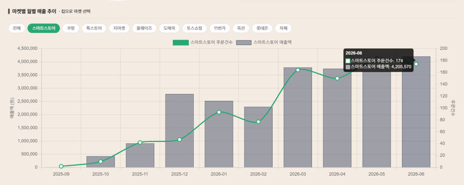Click the 2025-11 order count point
This screenshot has height=185, width=464.
coord(140,142)
